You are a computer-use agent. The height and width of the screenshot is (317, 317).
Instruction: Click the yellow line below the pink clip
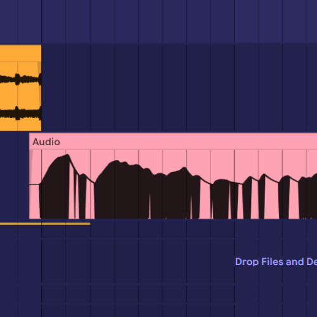coord(45,224)
